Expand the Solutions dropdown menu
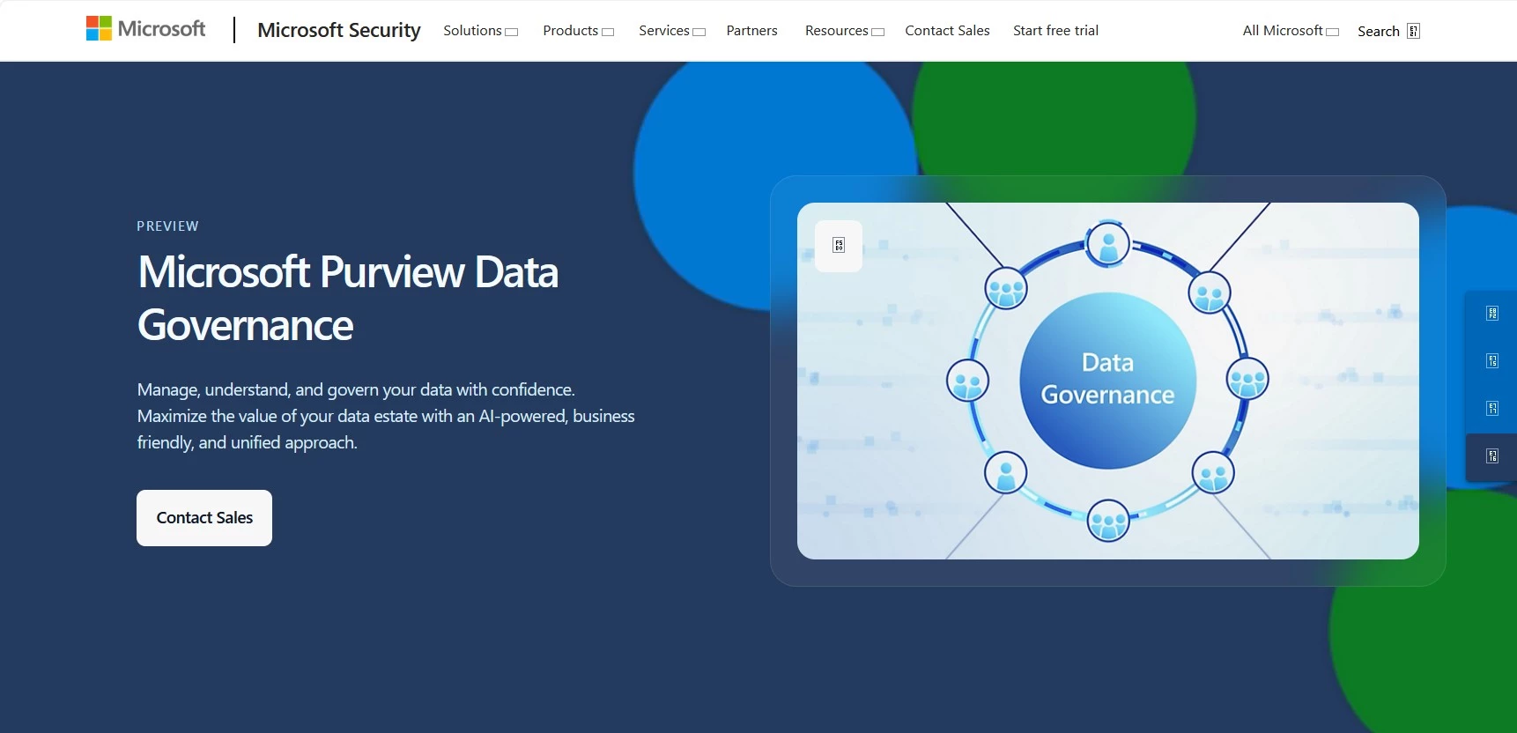 pos(480,31)
